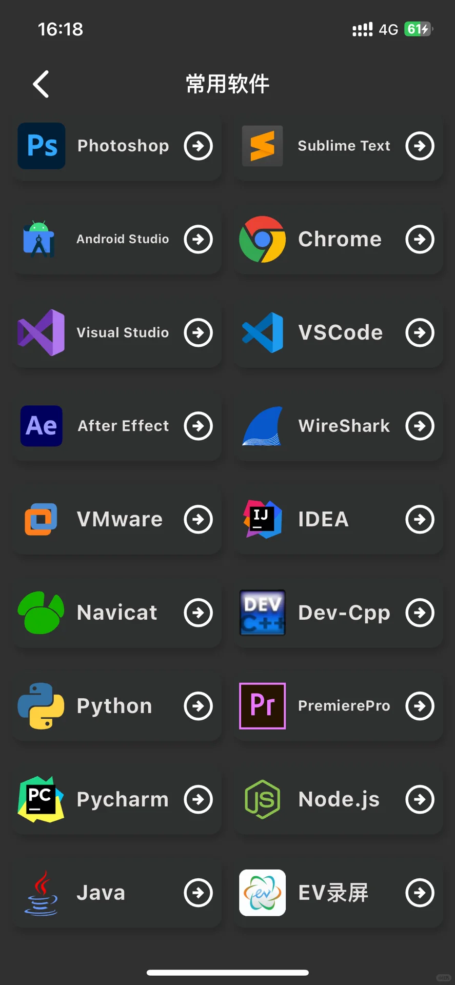The height and width of the screenshot is (985, 455).
Task: Tap the blue VSCode logo
Action: click(x=263, y=332)
